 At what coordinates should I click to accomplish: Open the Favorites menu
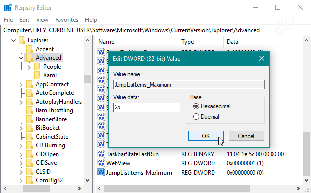click(x=66, y=20)
